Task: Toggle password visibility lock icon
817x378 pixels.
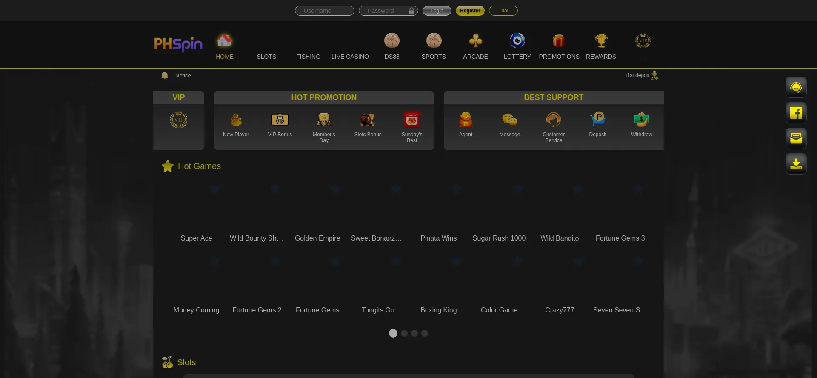Action: point(411,11)
